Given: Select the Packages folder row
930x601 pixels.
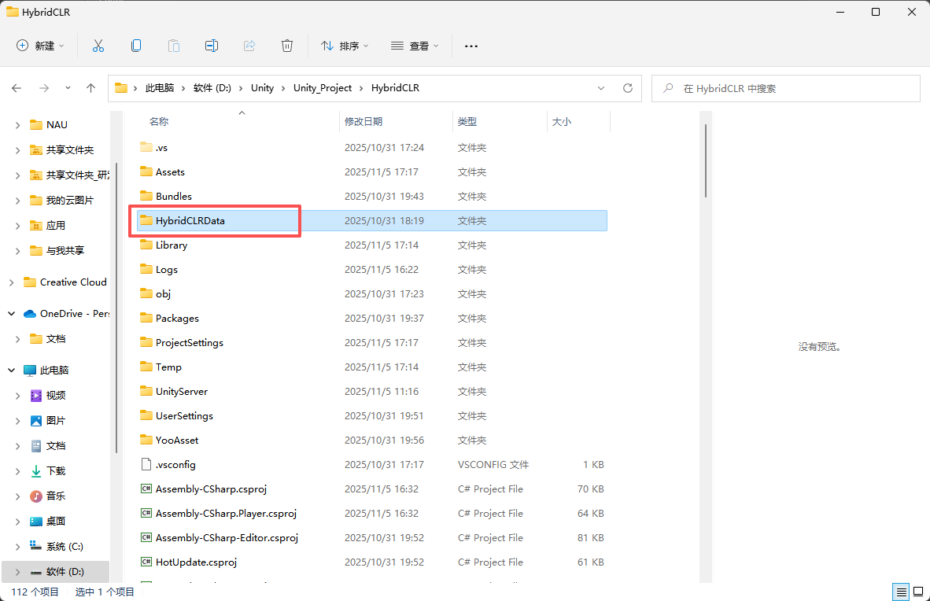Looking at the screenshot, I should coord(372,318).
